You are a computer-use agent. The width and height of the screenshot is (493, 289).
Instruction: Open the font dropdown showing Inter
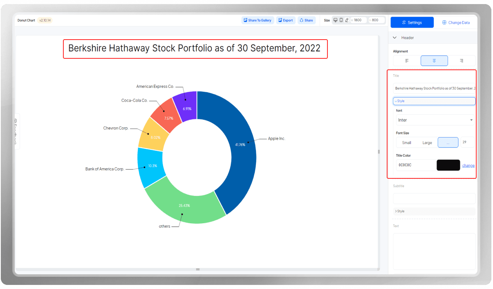pos(434,120)
